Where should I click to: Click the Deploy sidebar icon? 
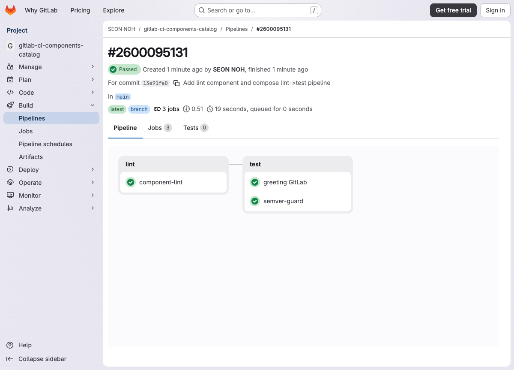click(10, 170)
